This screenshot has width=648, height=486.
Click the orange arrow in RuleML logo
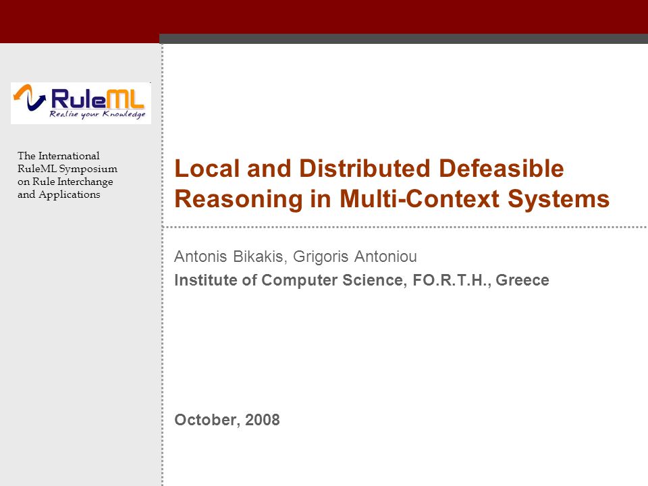(23, 92)
